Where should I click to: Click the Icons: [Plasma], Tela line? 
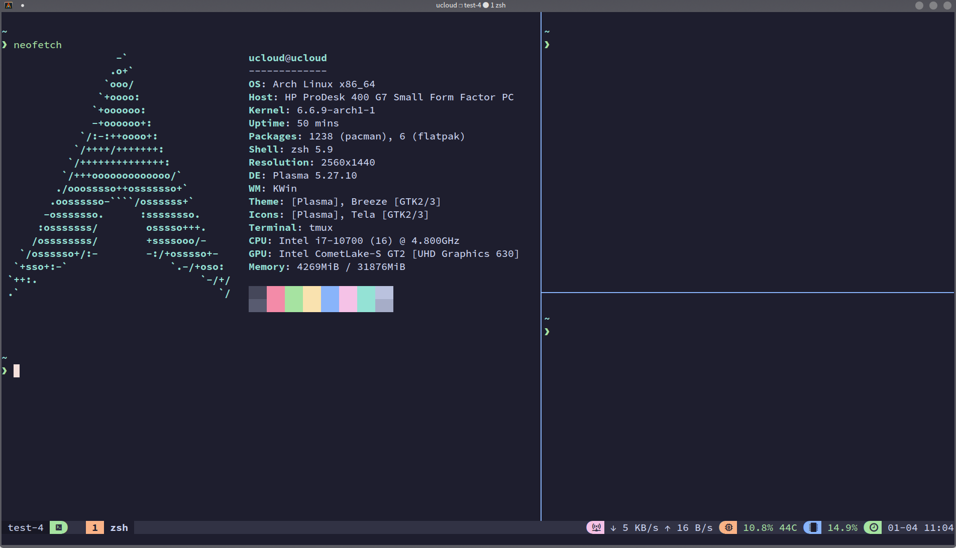[339, 214]
